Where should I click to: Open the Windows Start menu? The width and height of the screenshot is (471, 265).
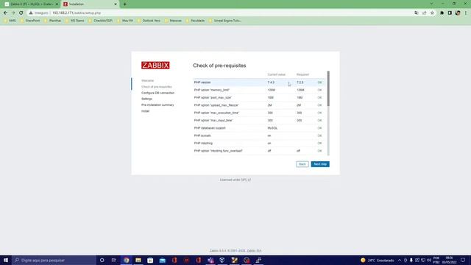(x=6, y=260)
